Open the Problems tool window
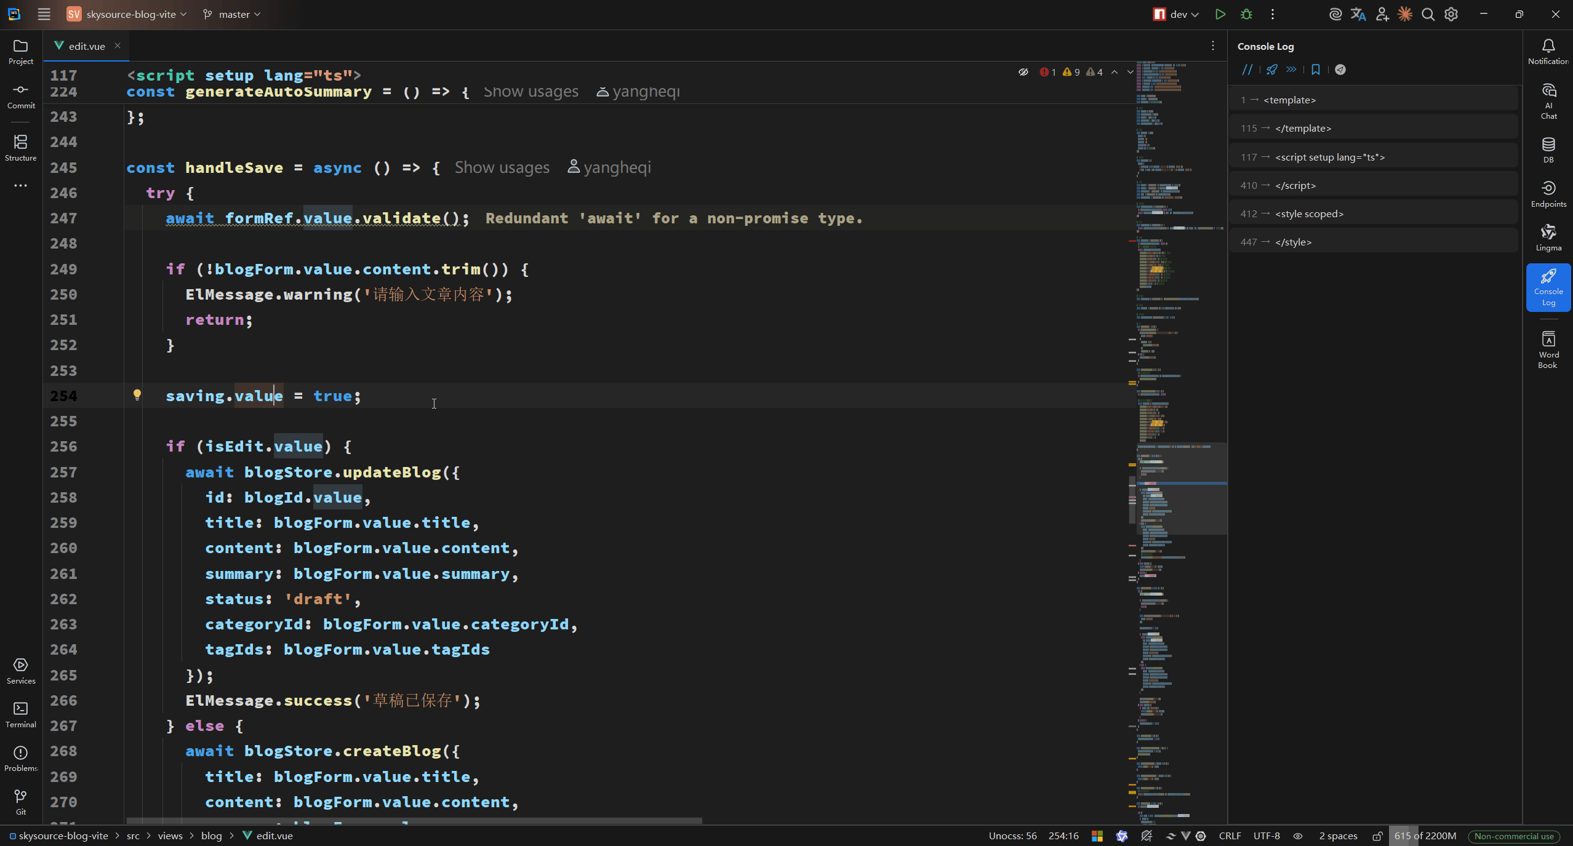The image size is (1573, 846). click(x=21, y=759)
